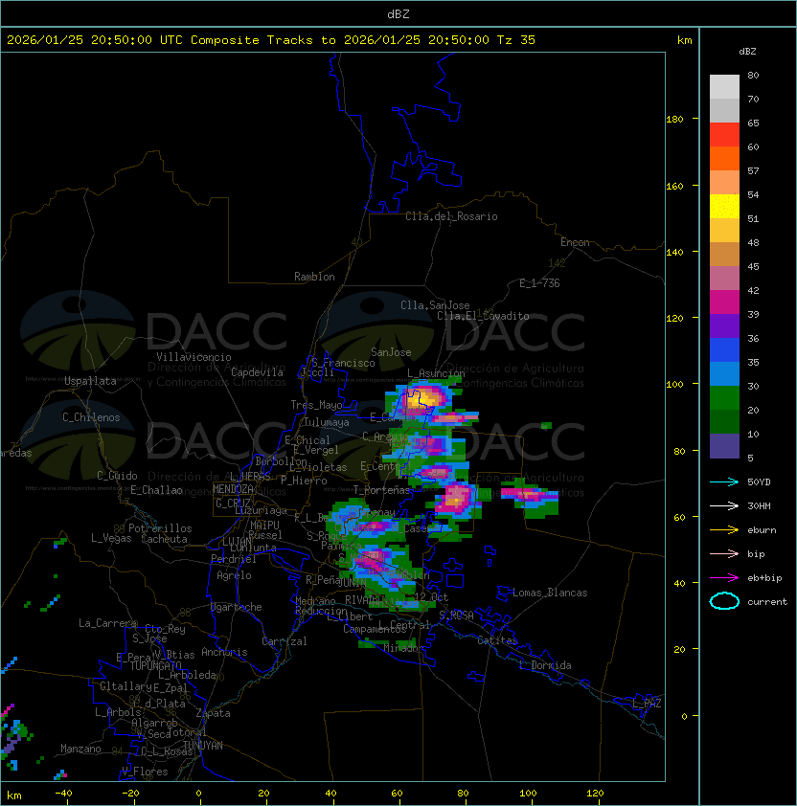Click the isolated green echo pixel northeast of storms

pyautogui.click(x=546, y=426)
